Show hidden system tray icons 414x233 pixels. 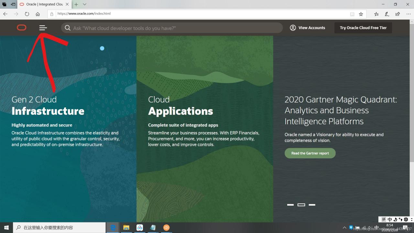[345, 227]
